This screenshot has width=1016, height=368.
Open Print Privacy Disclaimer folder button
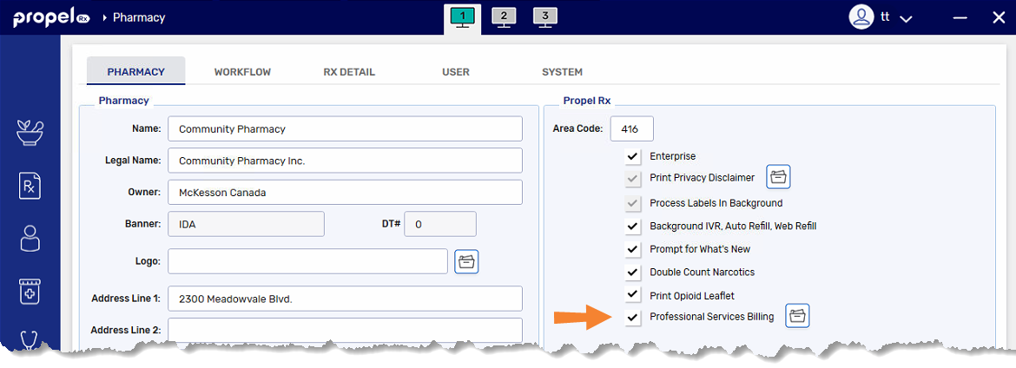(x=778, y=177)
